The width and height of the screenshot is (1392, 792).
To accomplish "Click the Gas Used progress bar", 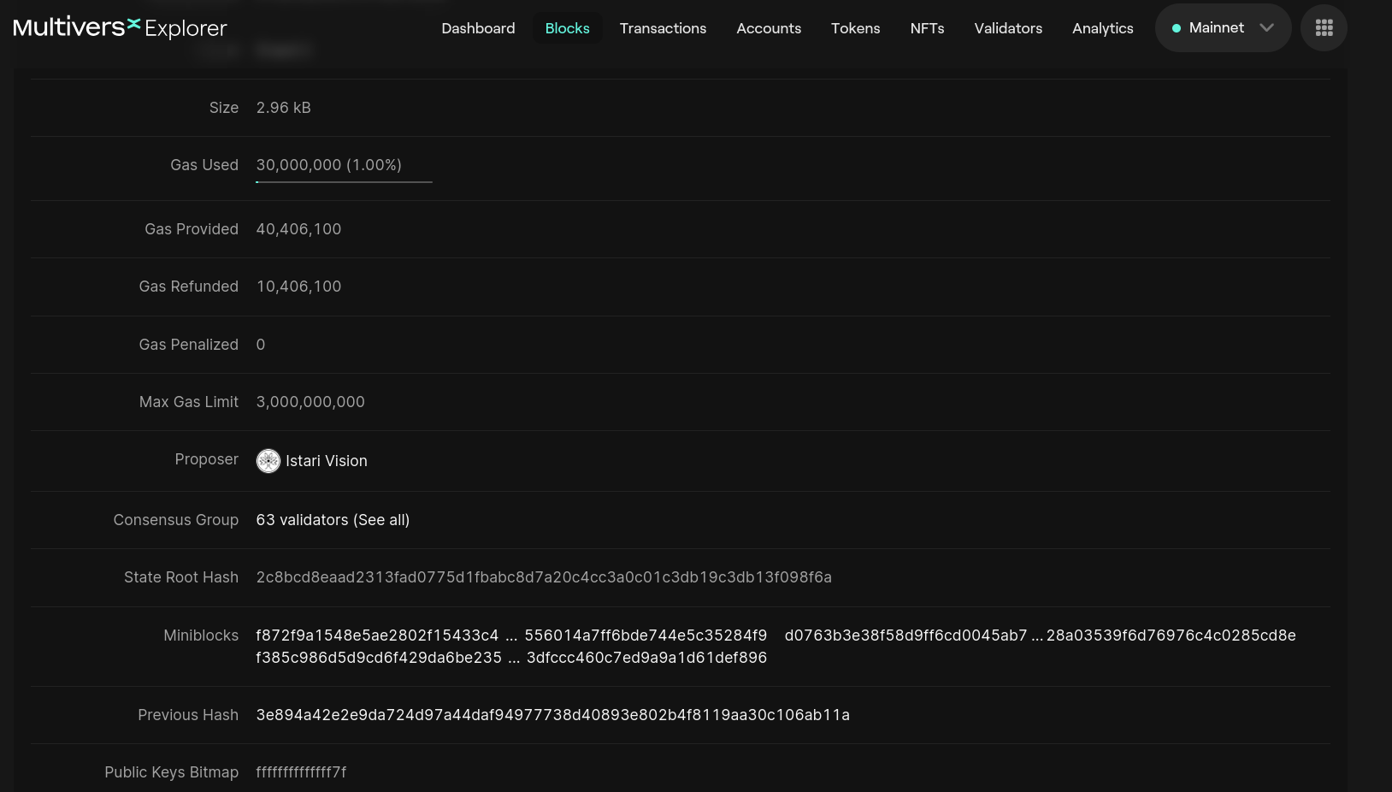I will click(x=344, y=181).
